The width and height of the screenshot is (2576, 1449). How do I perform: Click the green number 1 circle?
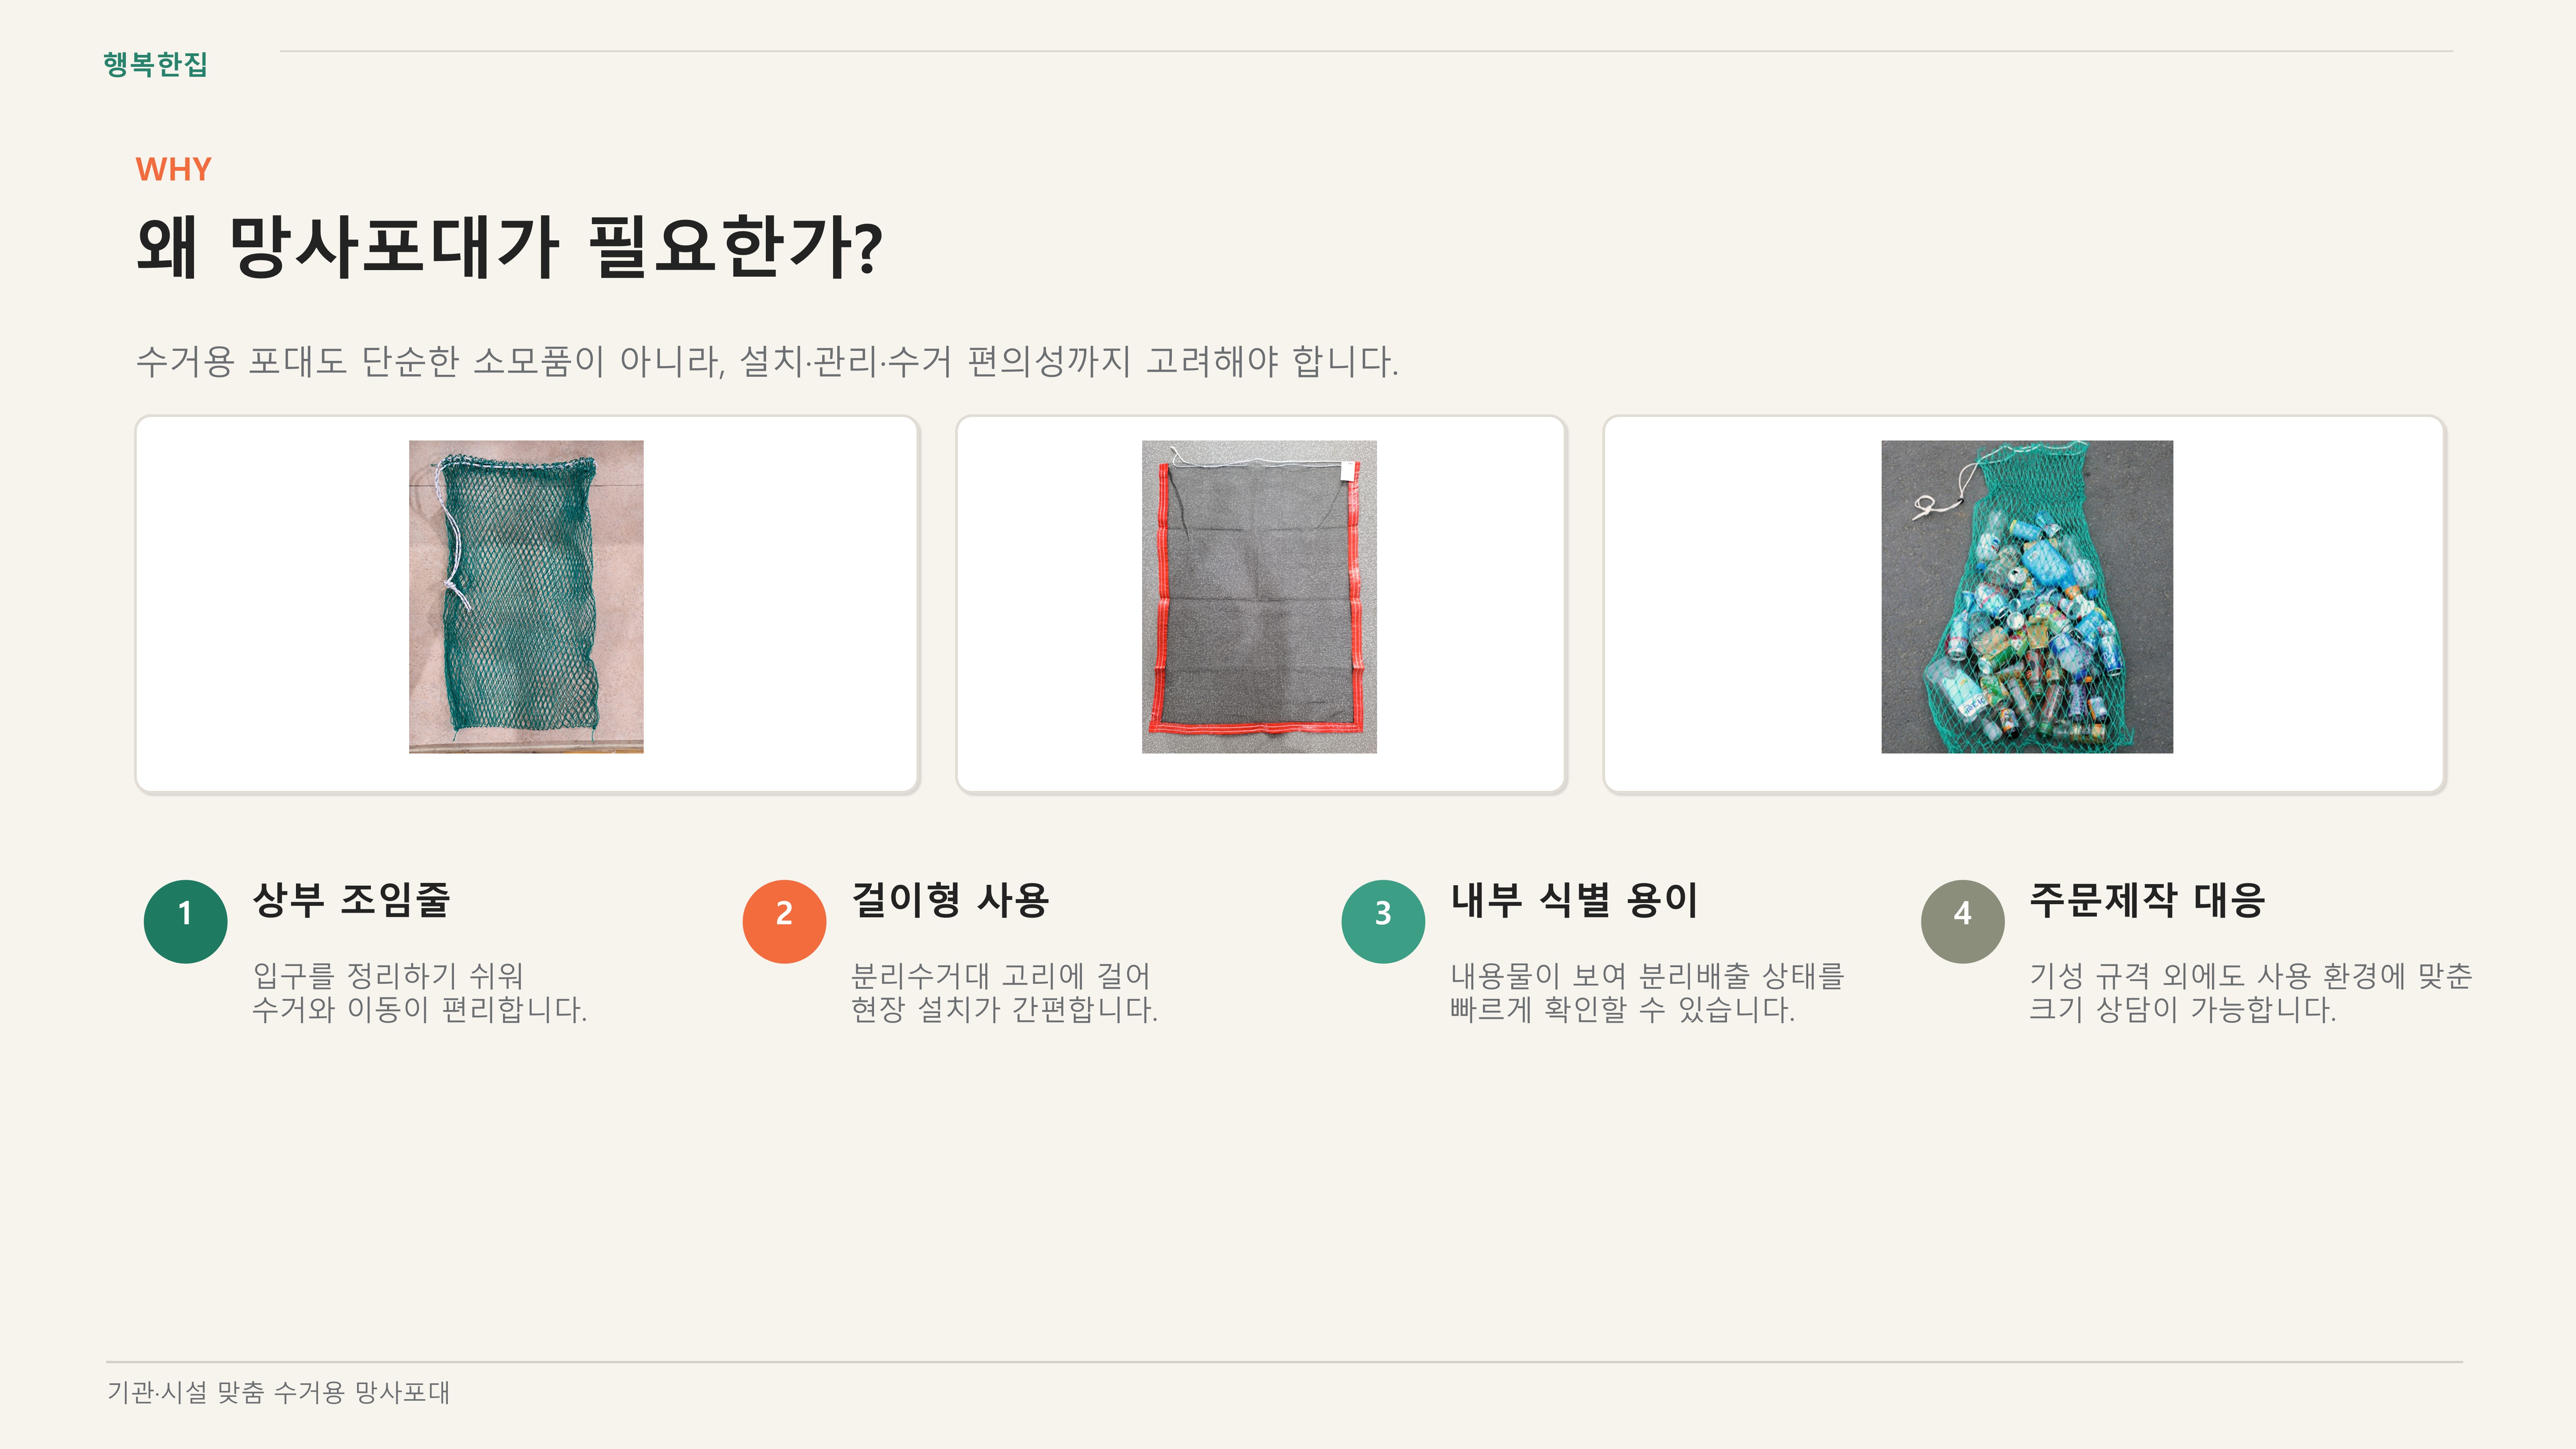[x=185, y=921]
